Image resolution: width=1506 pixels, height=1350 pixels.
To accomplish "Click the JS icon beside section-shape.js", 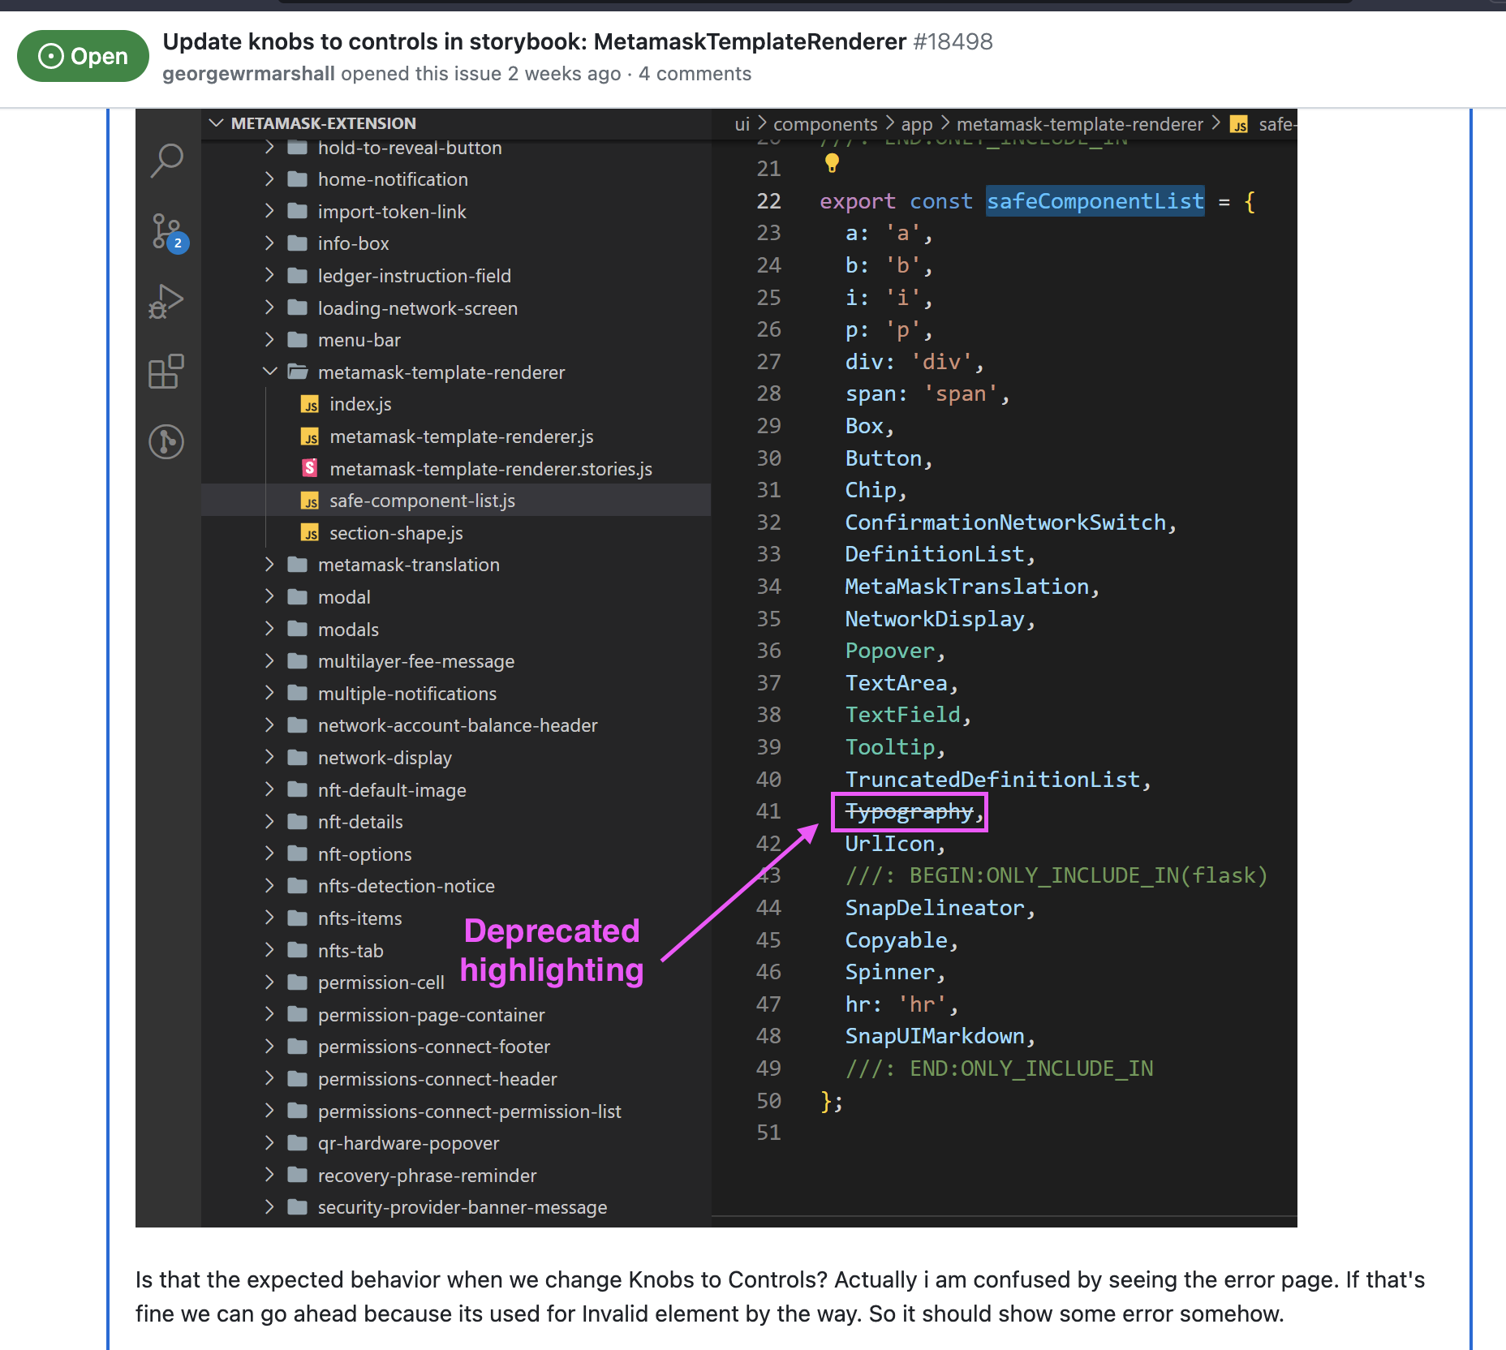I will tap(311, 533).
